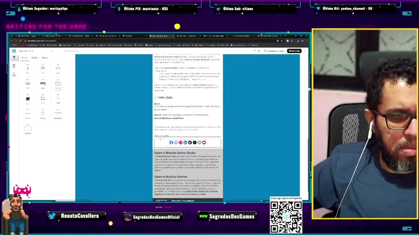Viewport: 419px width, 235px height.
Task: Add the card-style block next to Button
Action: 58,84
